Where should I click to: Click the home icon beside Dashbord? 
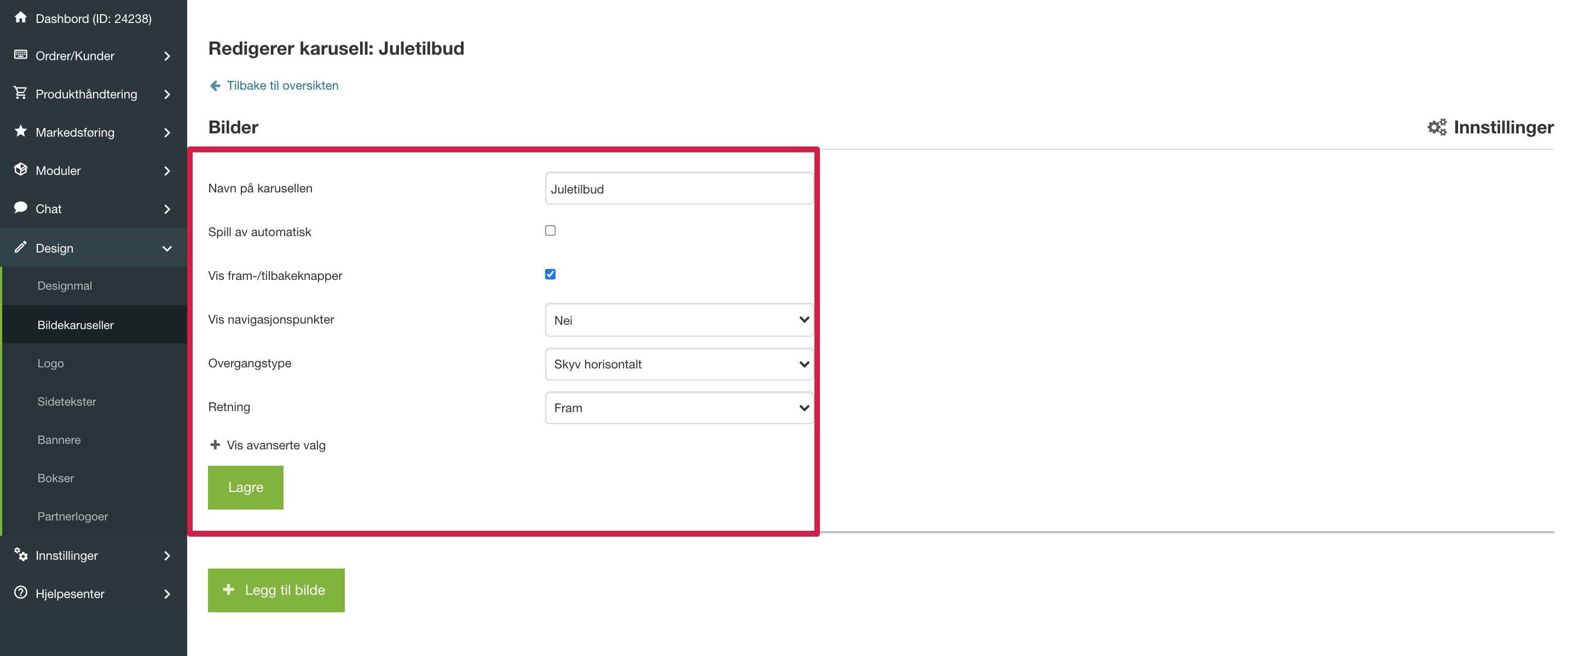(x=21, y=17)
